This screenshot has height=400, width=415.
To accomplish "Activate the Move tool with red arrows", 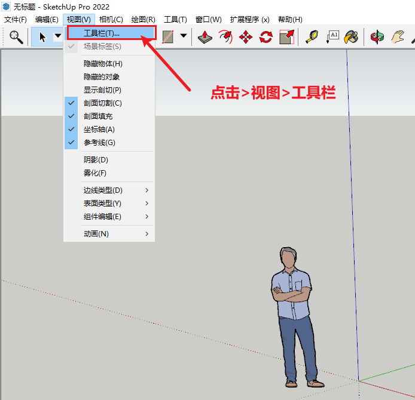I will point(246,37).
